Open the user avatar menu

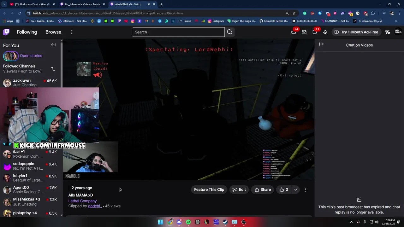point(398,32)
